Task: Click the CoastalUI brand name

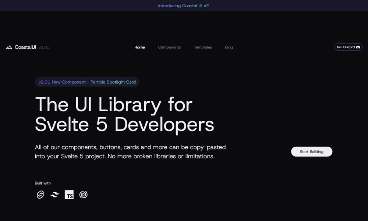Action: pyautogui.click(x=25, y=47)
